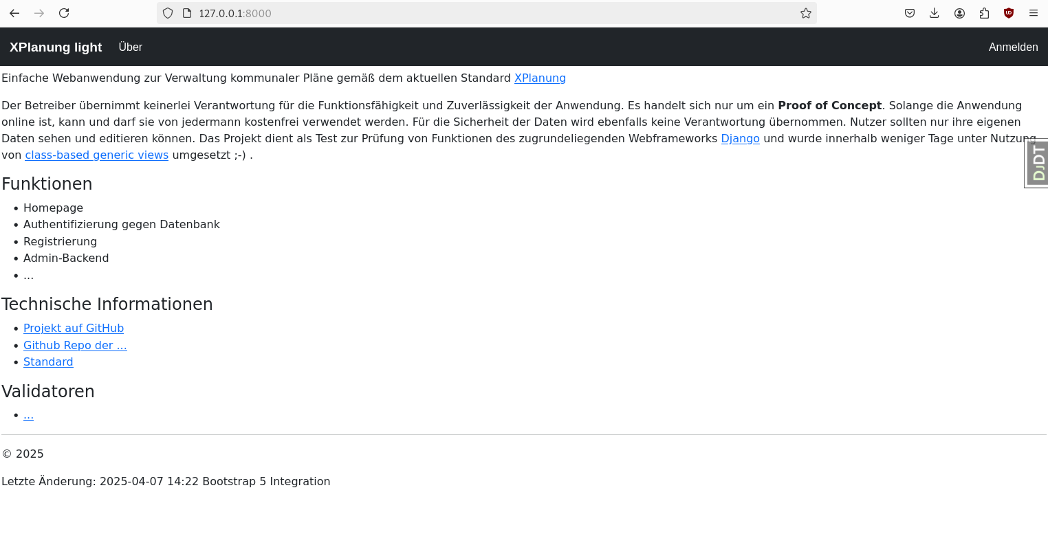Follow the XPlanung standard link

[x=540, y=78]
